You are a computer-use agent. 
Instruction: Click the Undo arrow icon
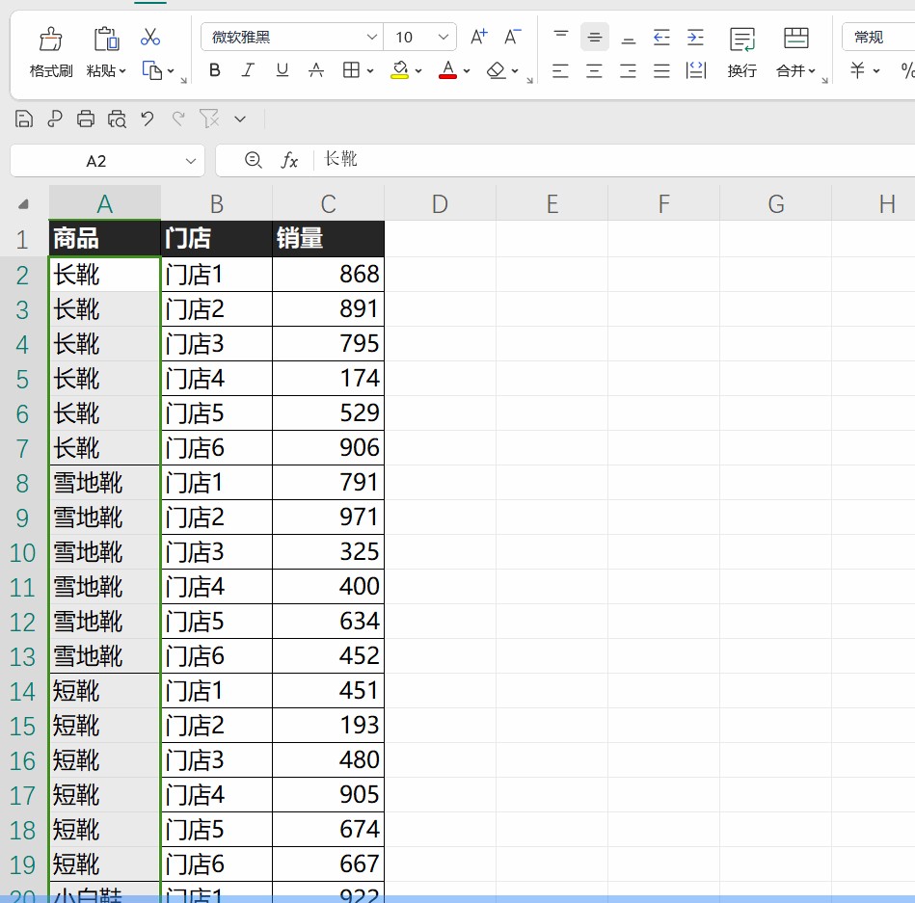pyautogui.click(x=148, y=119)
